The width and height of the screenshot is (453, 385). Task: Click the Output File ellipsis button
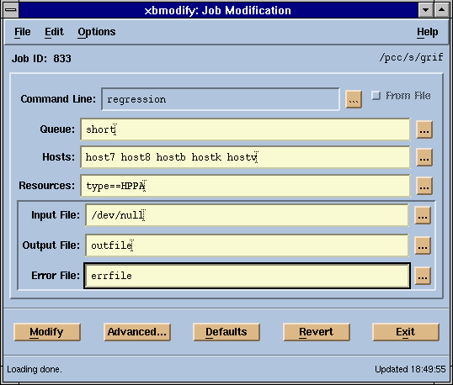tap(423, 245)
